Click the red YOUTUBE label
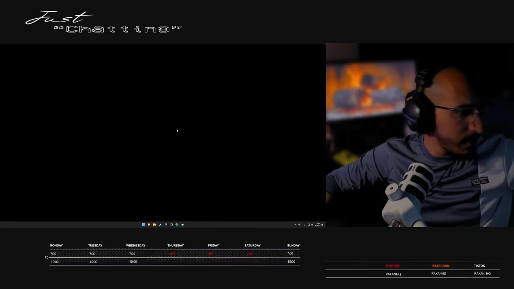Image resolution: width=514 pixels, height=289 pixels. point(393,266)
